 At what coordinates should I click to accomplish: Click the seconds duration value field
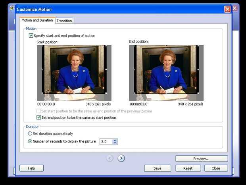click(106, 142)
